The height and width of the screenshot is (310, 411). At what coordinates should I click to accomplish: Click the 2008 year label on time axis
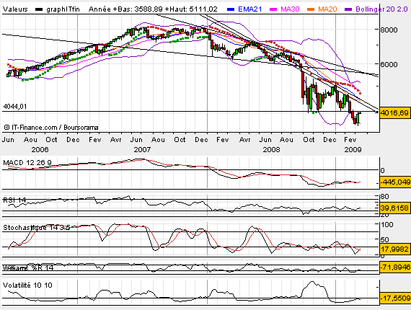271,150
